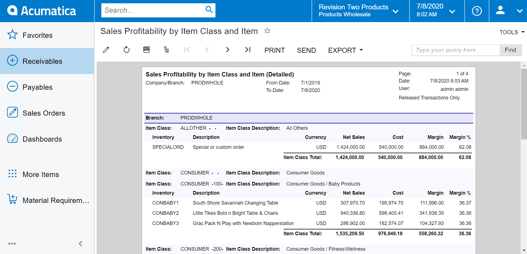Go to previous page arrow

[x=207, y=50]
